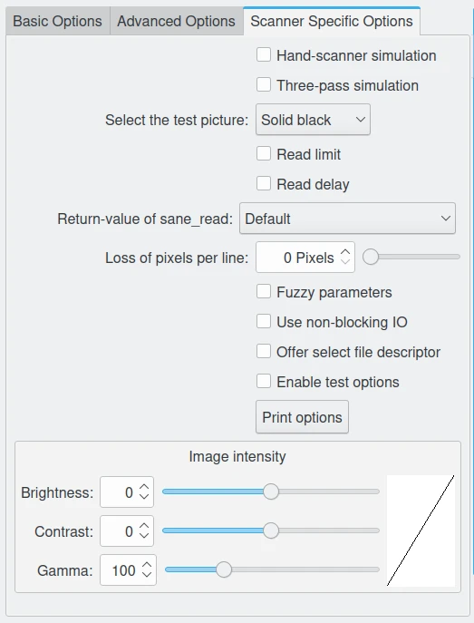Enable the Read delay checkbox
Image resolution: width=474 pixels, height=623 pixels.
[x=264, y=183]
